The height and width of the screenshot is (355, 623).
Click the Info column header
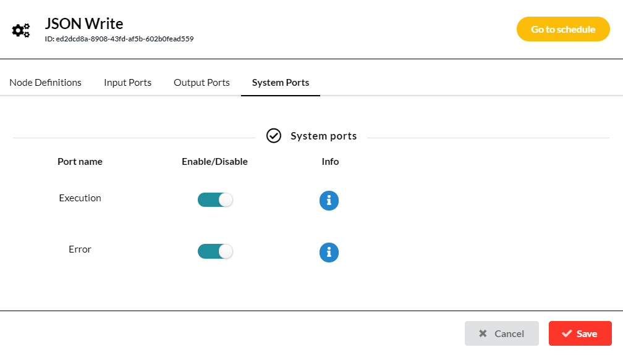click(330, 162)
